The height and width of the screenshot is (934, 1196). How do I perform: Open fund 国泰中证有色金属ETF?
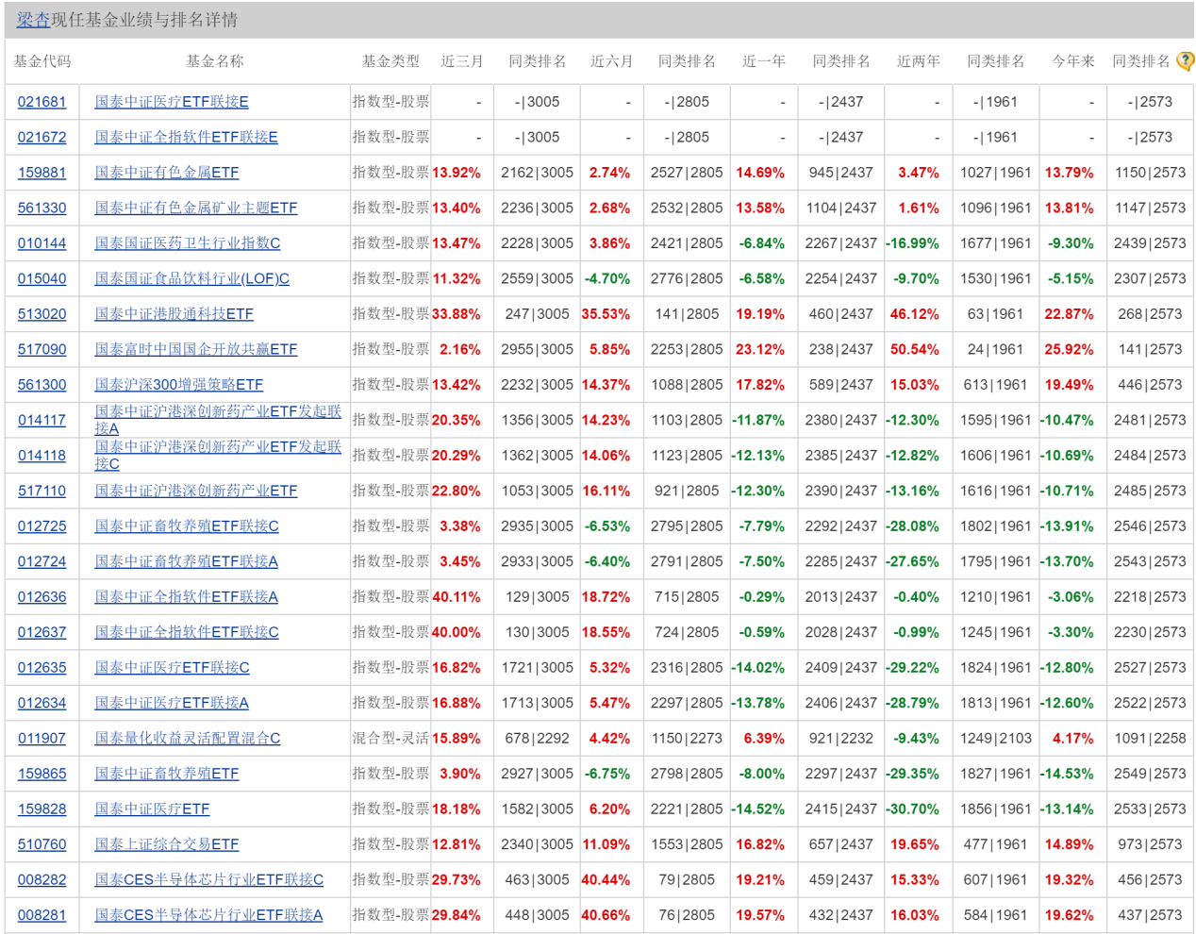[167, 173]
